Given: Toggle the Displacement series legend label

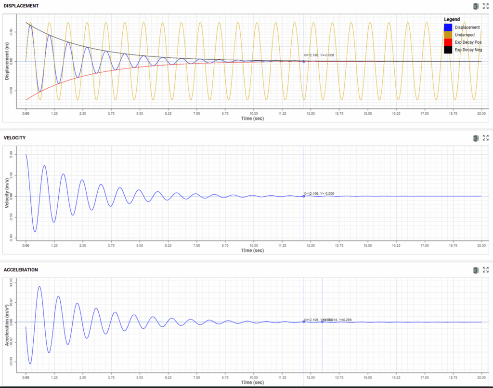Looking at the screenshot, I should pyautogui.click(x=467, y=27).
